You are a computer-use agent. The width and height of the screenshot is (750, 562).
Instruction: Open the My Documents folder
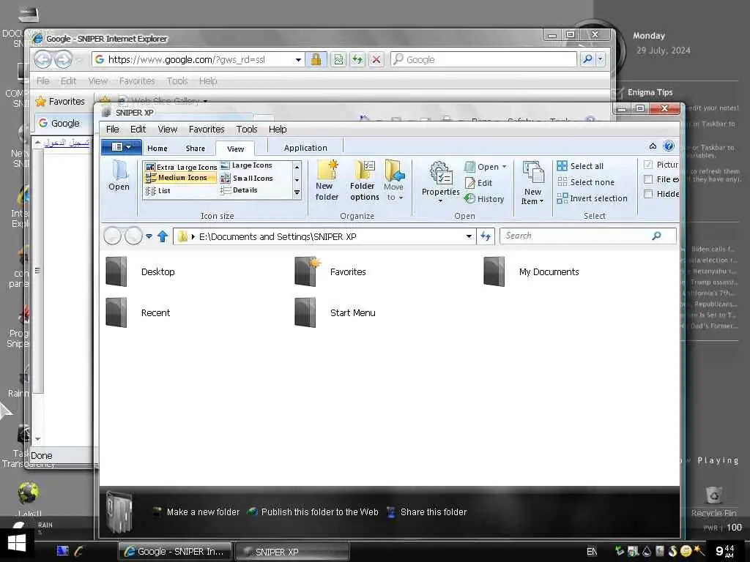click(x=531, y=271)
